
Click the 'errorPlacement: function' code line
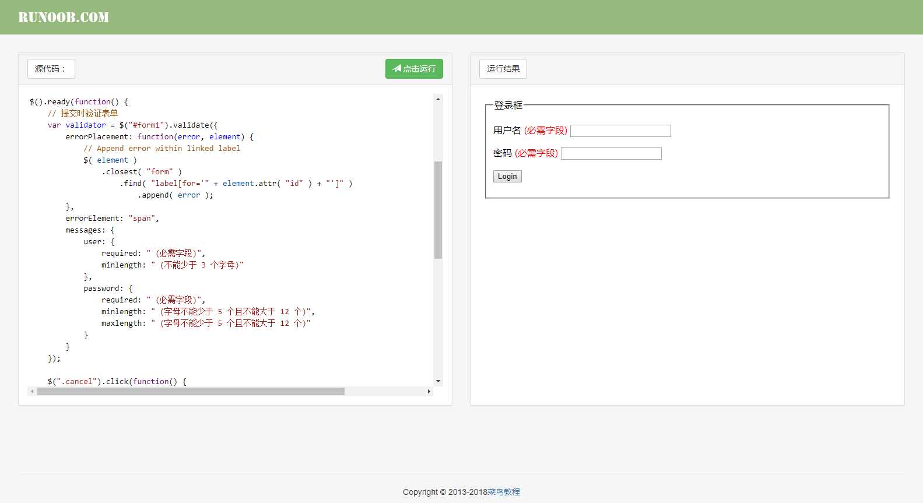point(160,136)
